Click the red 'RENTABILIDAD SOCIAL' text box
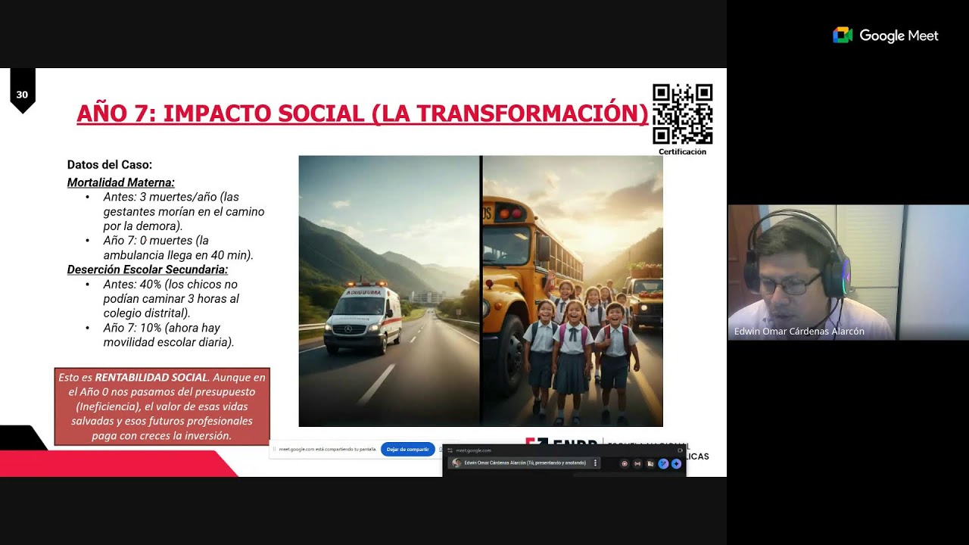This screenshot has width=969, height=545. tap(162, 406)
